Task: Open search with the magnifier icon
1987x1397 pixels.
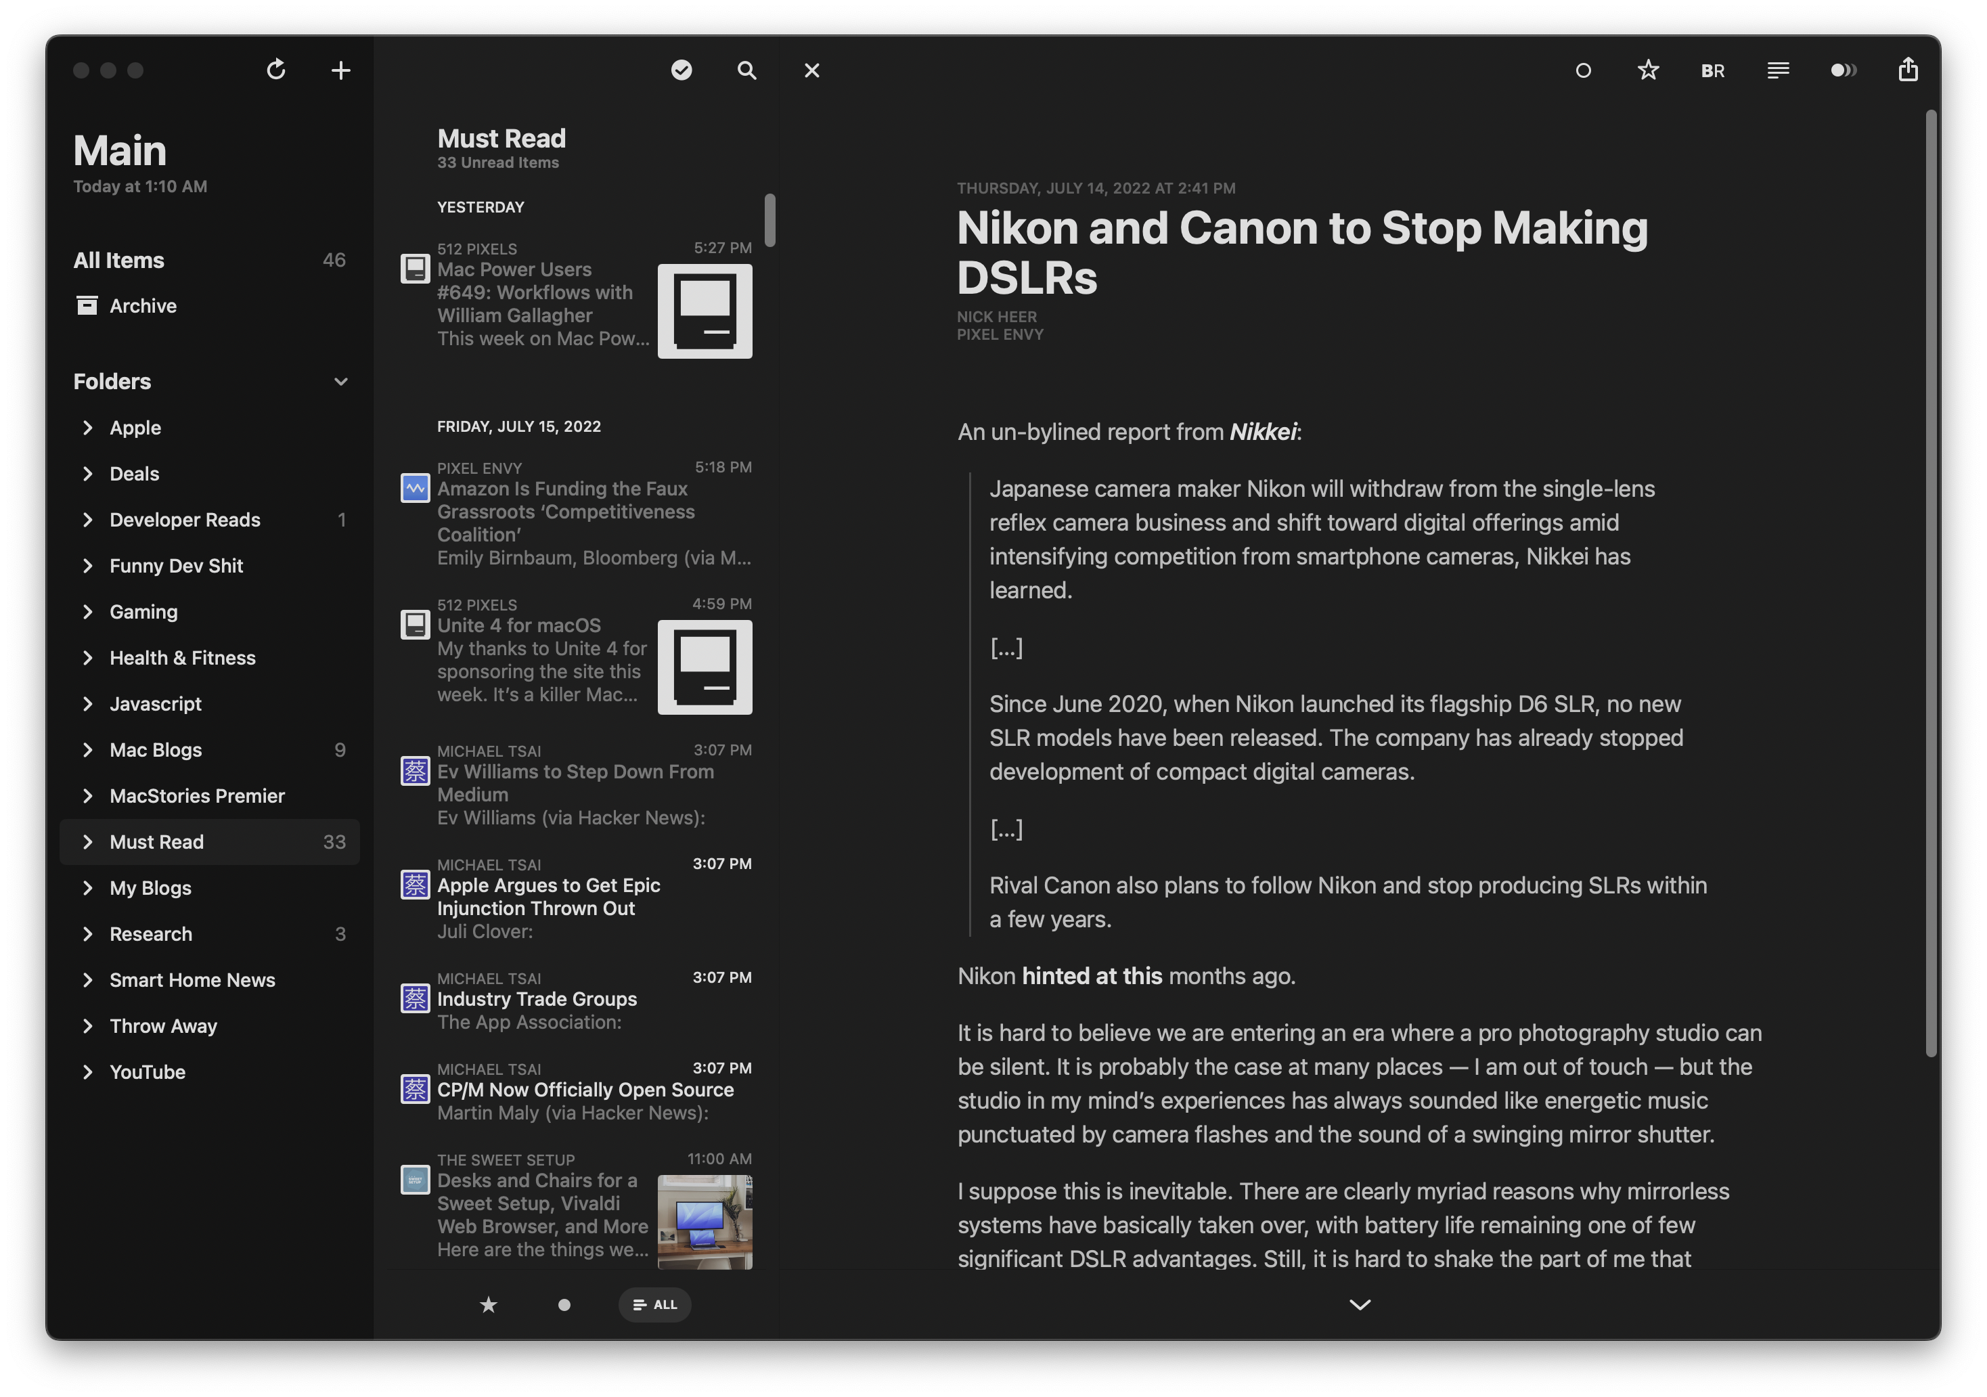Action: 747,70
